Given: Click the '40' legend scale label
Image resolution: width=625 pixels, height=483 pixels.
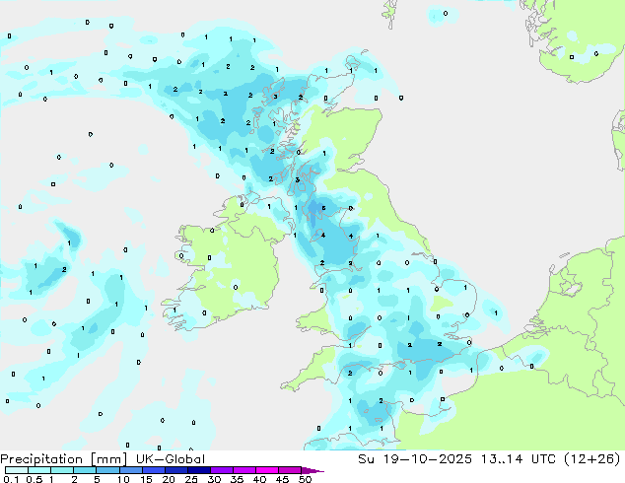Looking at the screenshot, I should (259, 479).
